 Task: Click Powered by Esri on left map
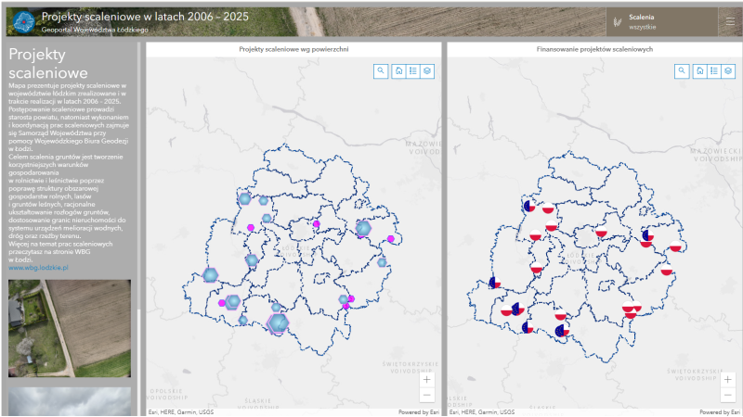coord(419,411)
